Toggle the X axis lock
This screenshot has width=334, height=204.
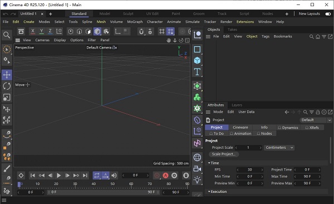[33, 32]
